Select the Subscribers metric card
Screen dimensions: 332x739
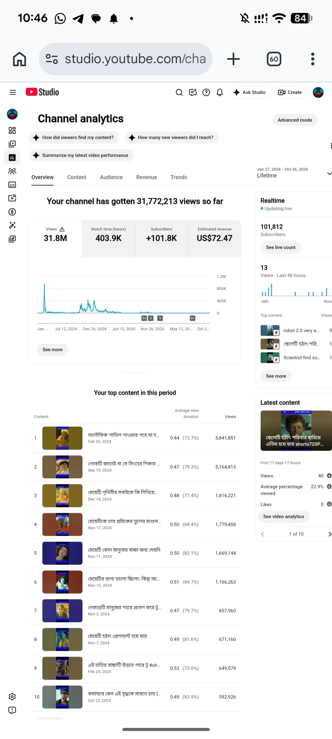(162, 239)
